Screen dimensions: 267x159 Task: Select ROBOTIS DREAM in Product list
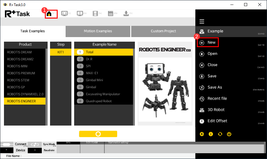[x=25, y=52]
